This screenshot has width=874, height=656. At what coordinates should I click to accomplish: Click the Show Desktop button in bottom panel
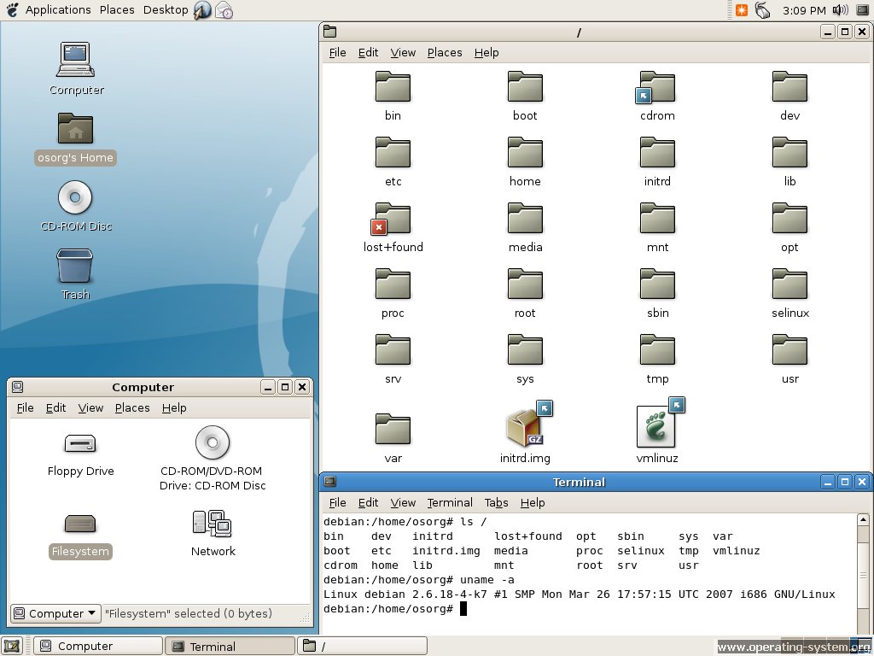[x=12, y=647]
